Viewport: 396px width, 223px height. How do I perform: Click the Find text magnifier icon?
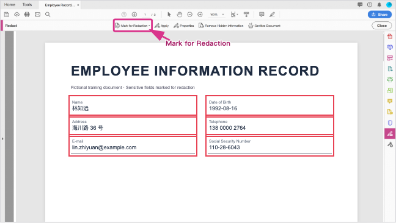pos(48,15)
